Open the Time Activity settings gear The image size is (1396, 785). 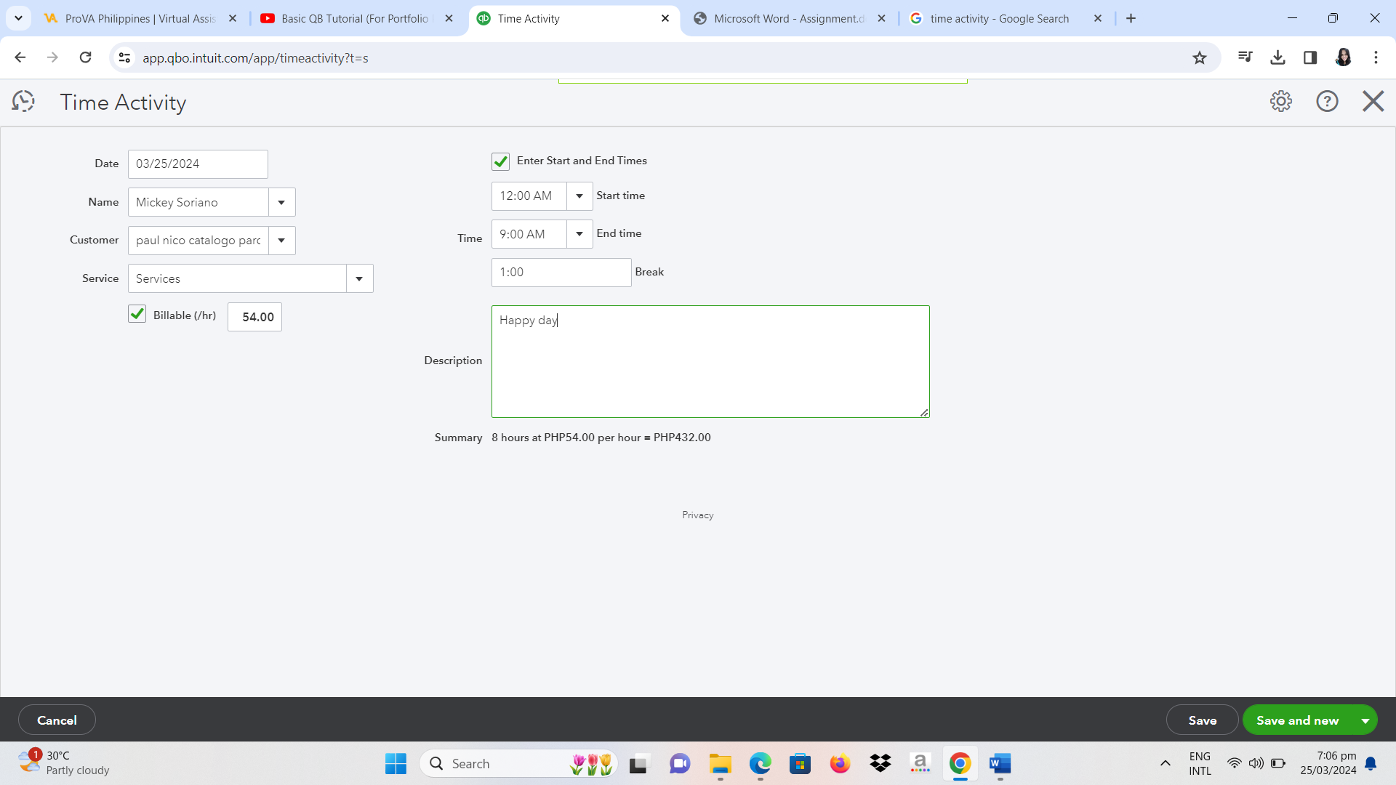click(x=1280, y=101)
